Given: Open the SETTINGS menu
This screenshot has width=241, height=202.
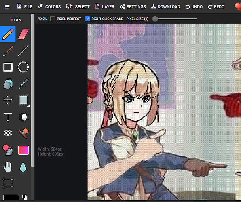Looking at the screenshot, I should (133, 6).
